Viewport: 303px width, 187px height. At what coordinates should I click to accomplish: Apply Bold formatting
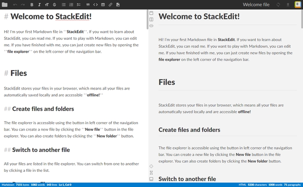32,5
